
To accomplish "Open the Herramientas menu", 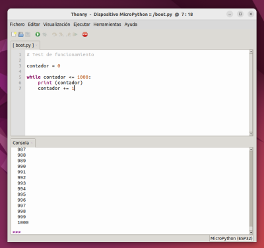I will tap(107, 24).
